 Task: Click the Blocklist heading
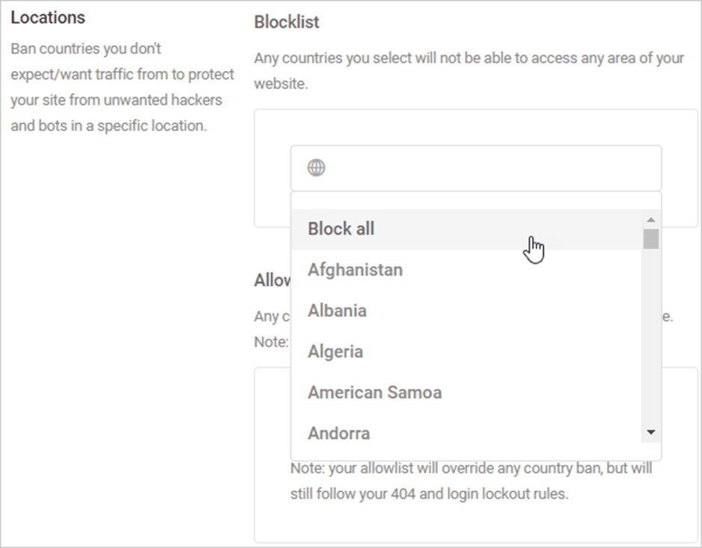(x=287, y=22)
